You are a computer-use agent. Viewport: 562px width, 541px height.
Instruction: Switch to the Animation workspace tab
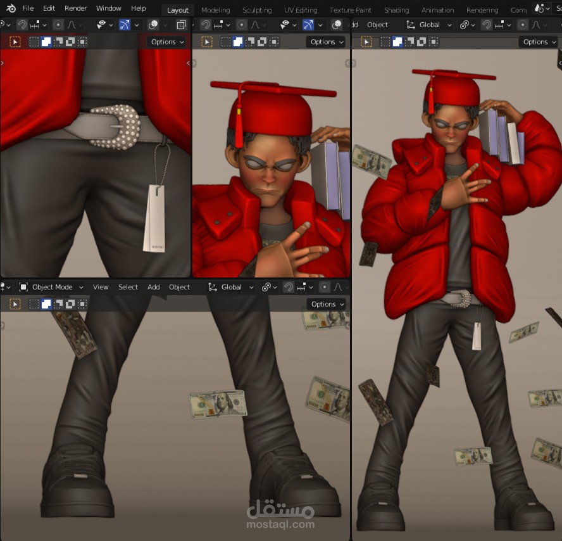click(x=437, y=10)
